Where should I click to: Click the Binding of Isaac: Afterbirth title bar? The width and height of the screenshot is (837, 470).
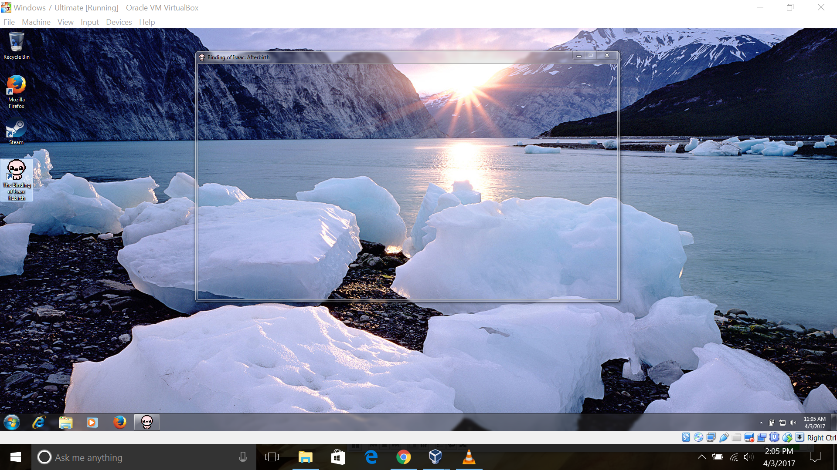tap(384, 57)
